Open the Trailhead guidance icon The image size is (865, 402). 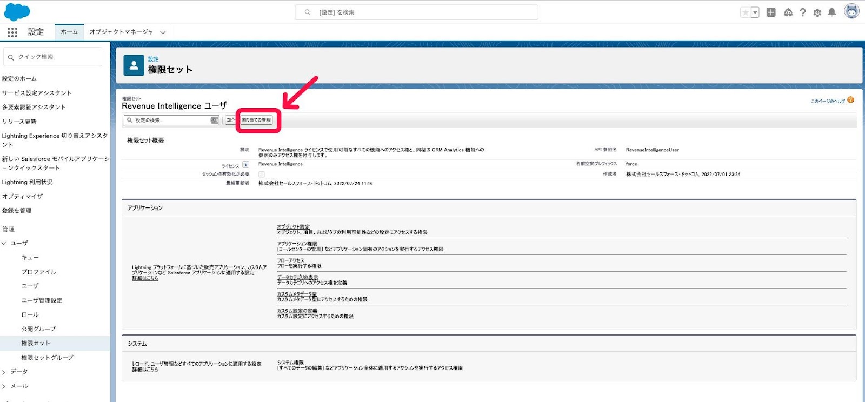tap(788, 12)
